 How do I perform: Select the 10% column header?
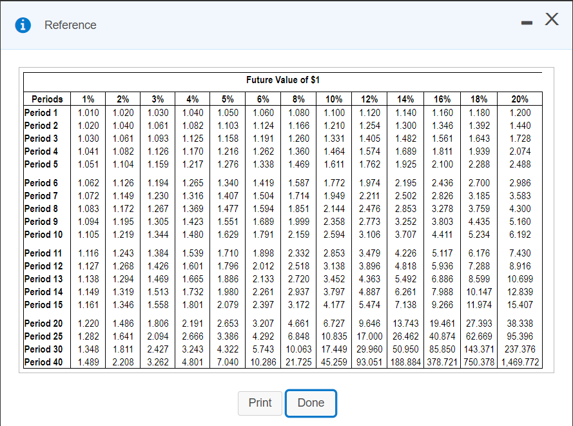tap(333, 99)
